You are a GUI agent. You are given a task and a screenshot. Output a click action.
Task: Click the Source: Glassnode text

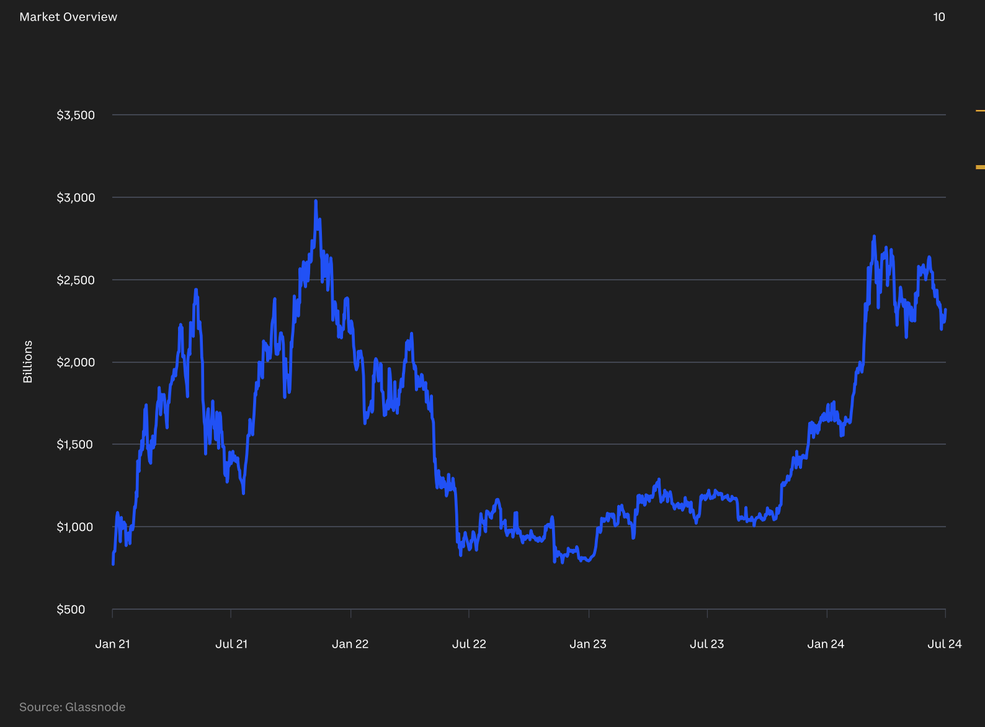(72, 707)
